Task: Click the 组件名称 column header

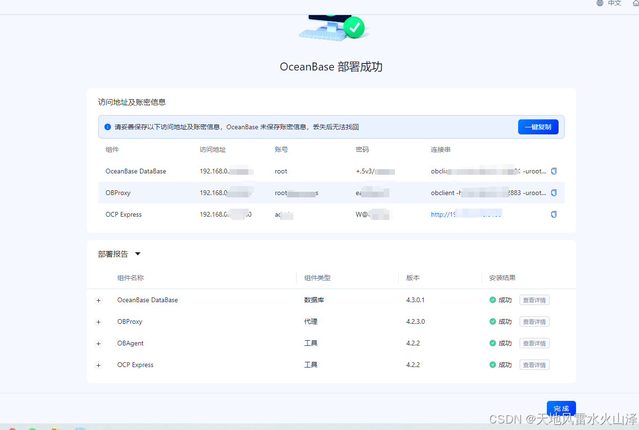Action: point(131,278)
